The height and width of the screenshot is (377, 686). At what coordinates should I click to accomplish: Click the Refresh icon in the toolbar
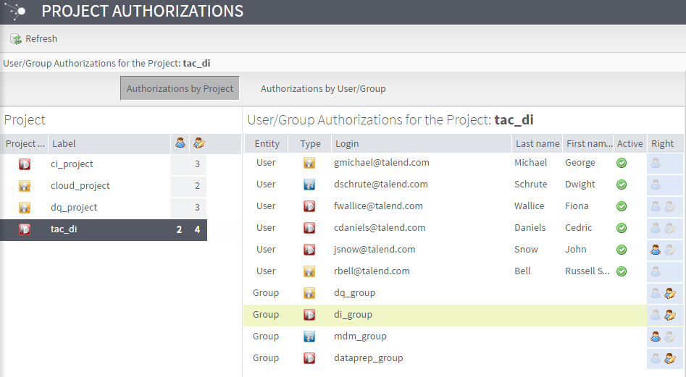click(x=15, y=39)
